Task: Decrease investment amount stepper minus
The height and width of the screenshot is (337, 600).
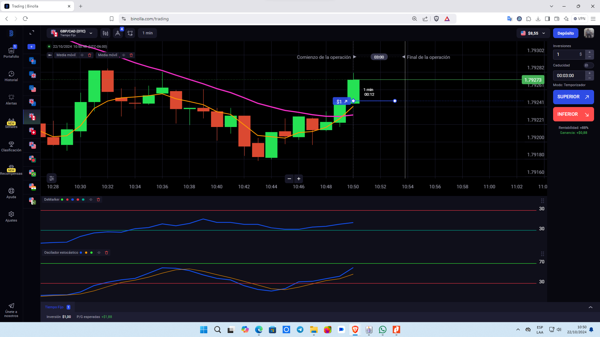Action: click(590, 57)
